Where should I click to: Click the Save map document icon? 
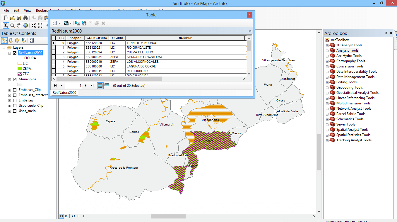19,18
